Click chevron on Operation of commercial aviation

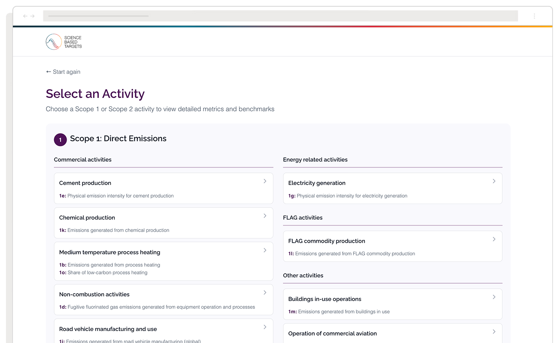point(494,331)
